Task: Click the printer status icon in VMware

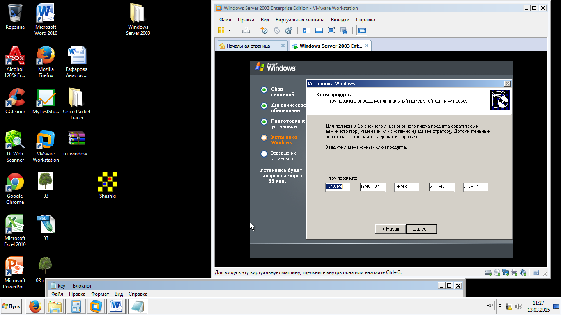Action: (514, 272)
